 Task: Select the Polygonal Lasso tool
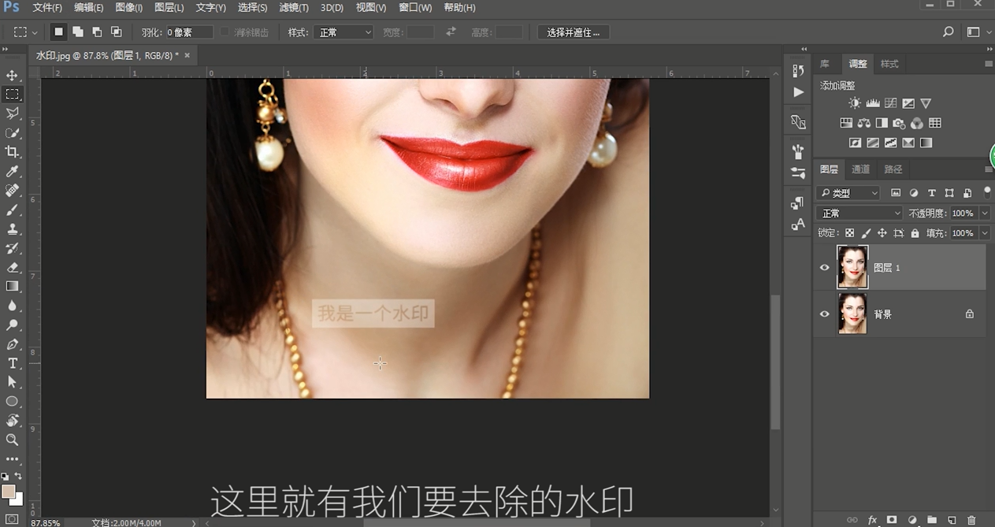[x=12, y=113]
